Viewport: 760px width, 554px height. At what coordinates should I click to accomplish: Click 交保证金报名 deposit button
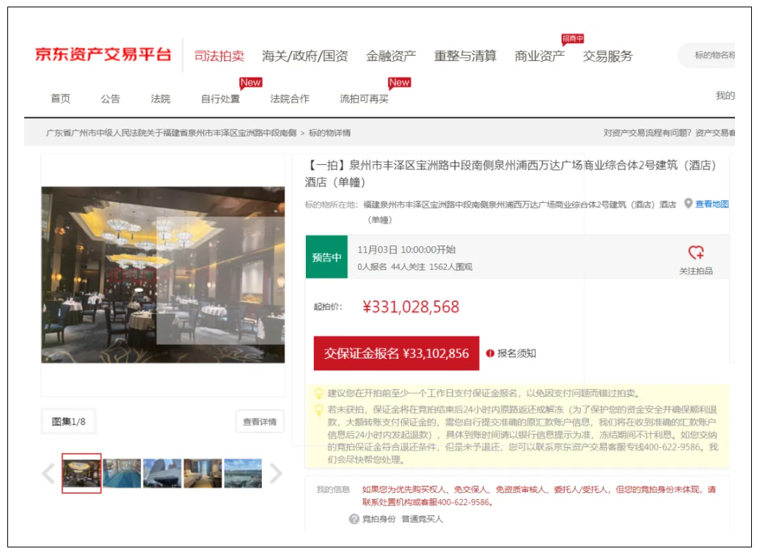pyautogui.click(x=396, y=353)
